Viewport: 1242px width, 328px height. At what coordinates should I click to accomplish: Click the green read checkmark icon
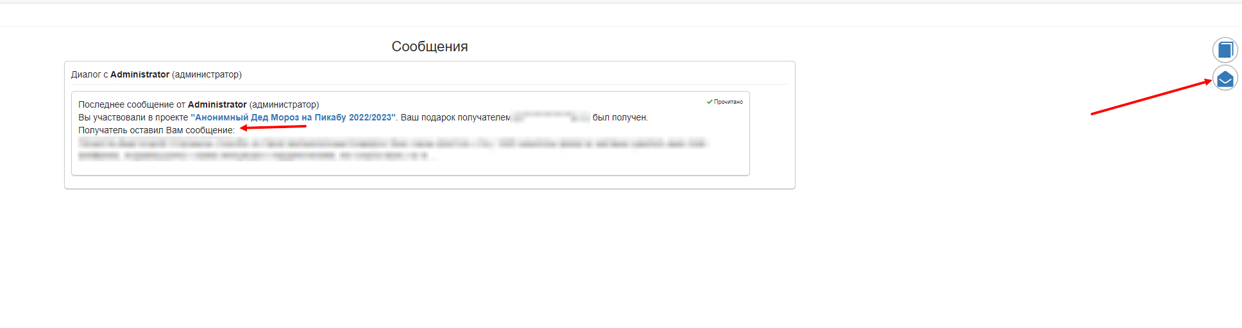coord(710,102)
